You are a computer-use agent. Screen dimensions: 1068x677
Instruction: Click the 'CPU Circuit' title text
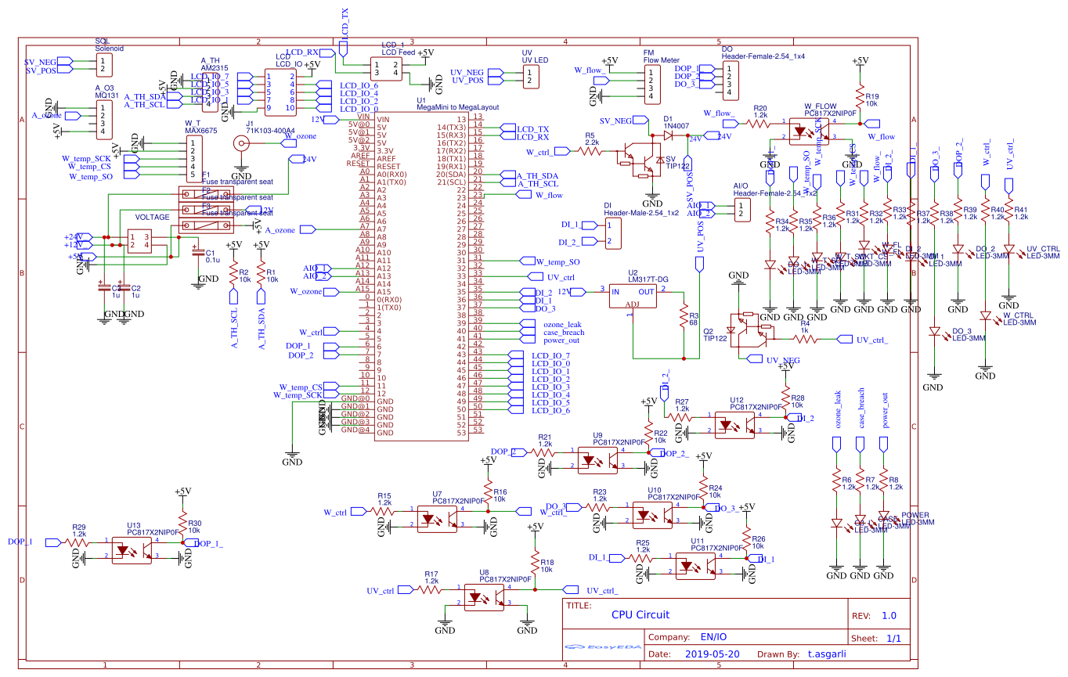pyautogui.click(x=640, y=615)
